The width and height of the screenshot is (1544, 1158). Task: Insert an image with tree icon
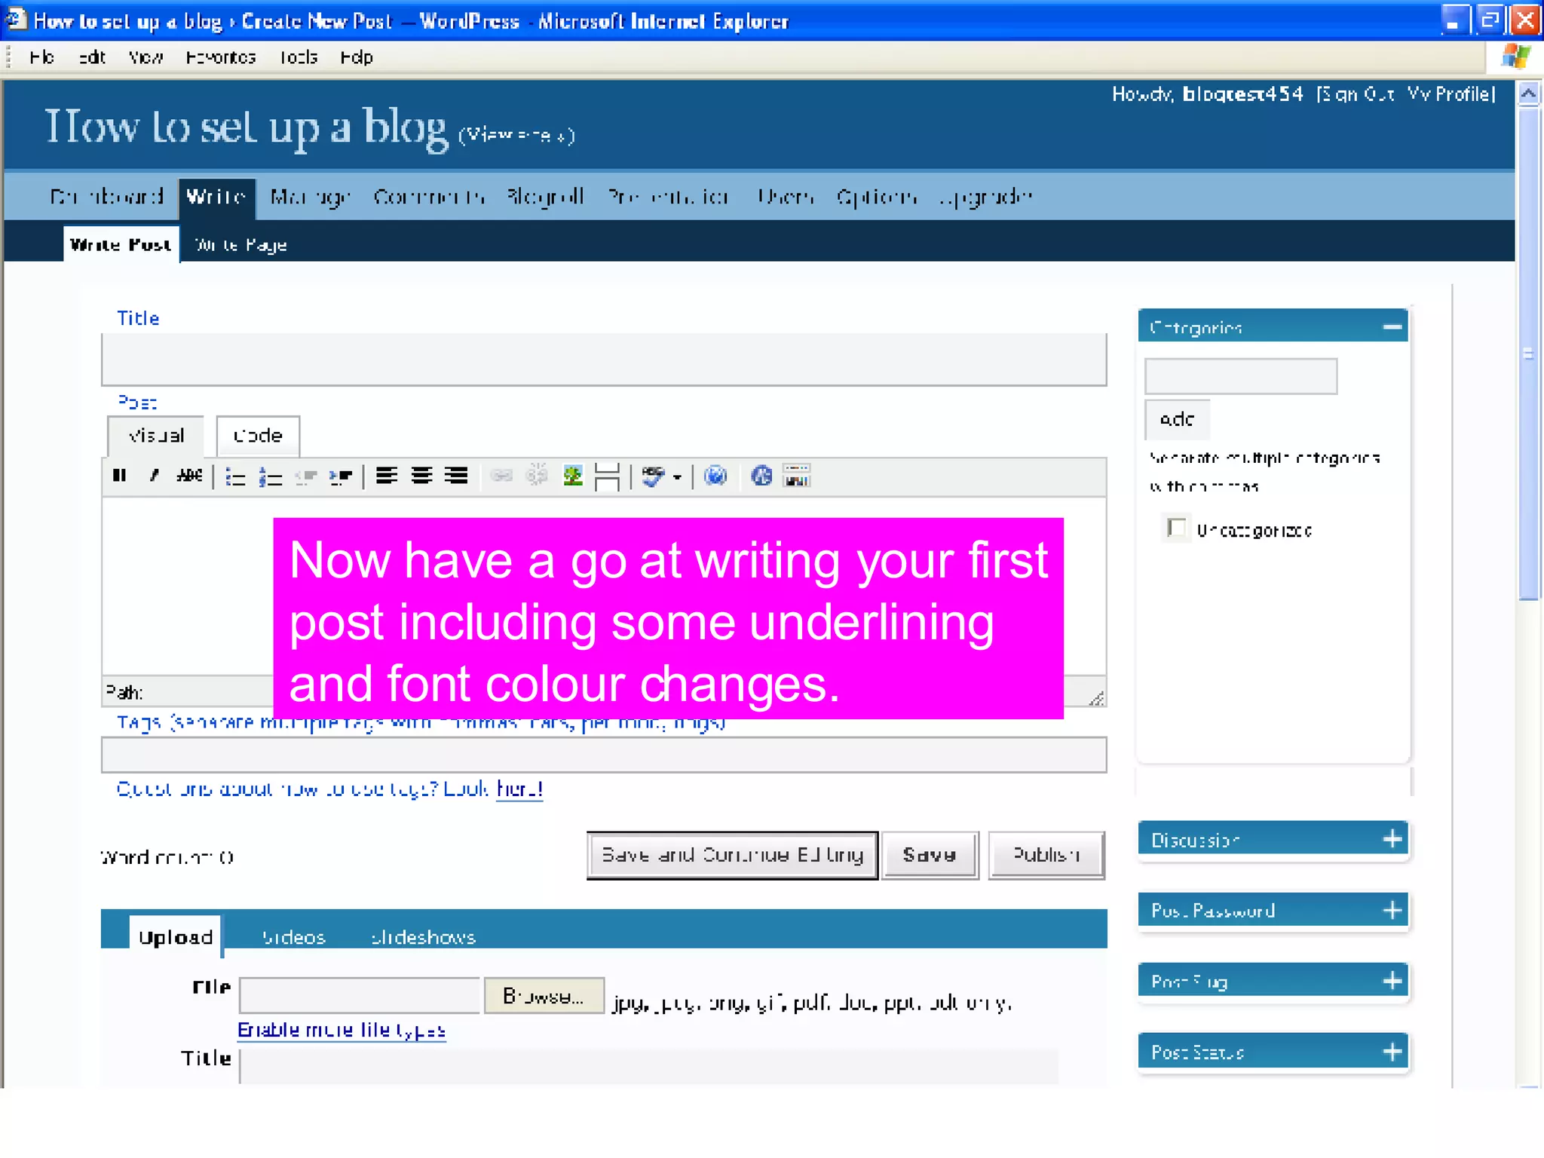point(573,476)
